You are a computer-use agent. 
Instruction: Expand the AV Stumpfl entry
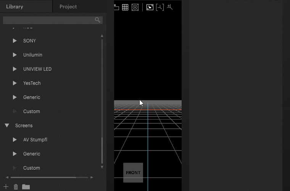point(15,139)
